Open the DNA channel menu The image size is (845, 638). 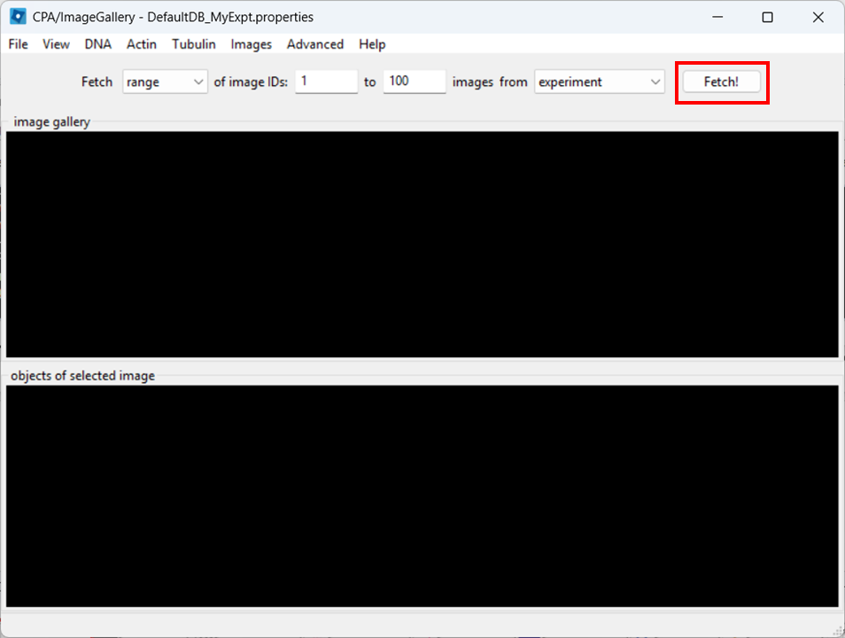(x=97, y=43)
